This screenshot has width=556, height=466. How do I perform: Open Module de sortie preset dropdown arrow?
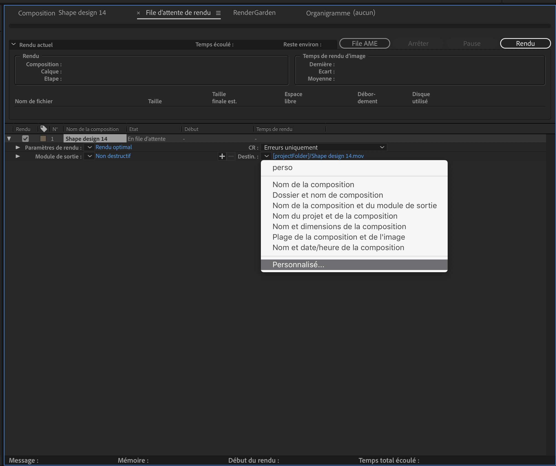(x=90, y=156)
